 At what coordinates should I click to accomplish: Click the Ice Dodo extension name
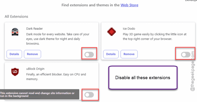point(129,29)
